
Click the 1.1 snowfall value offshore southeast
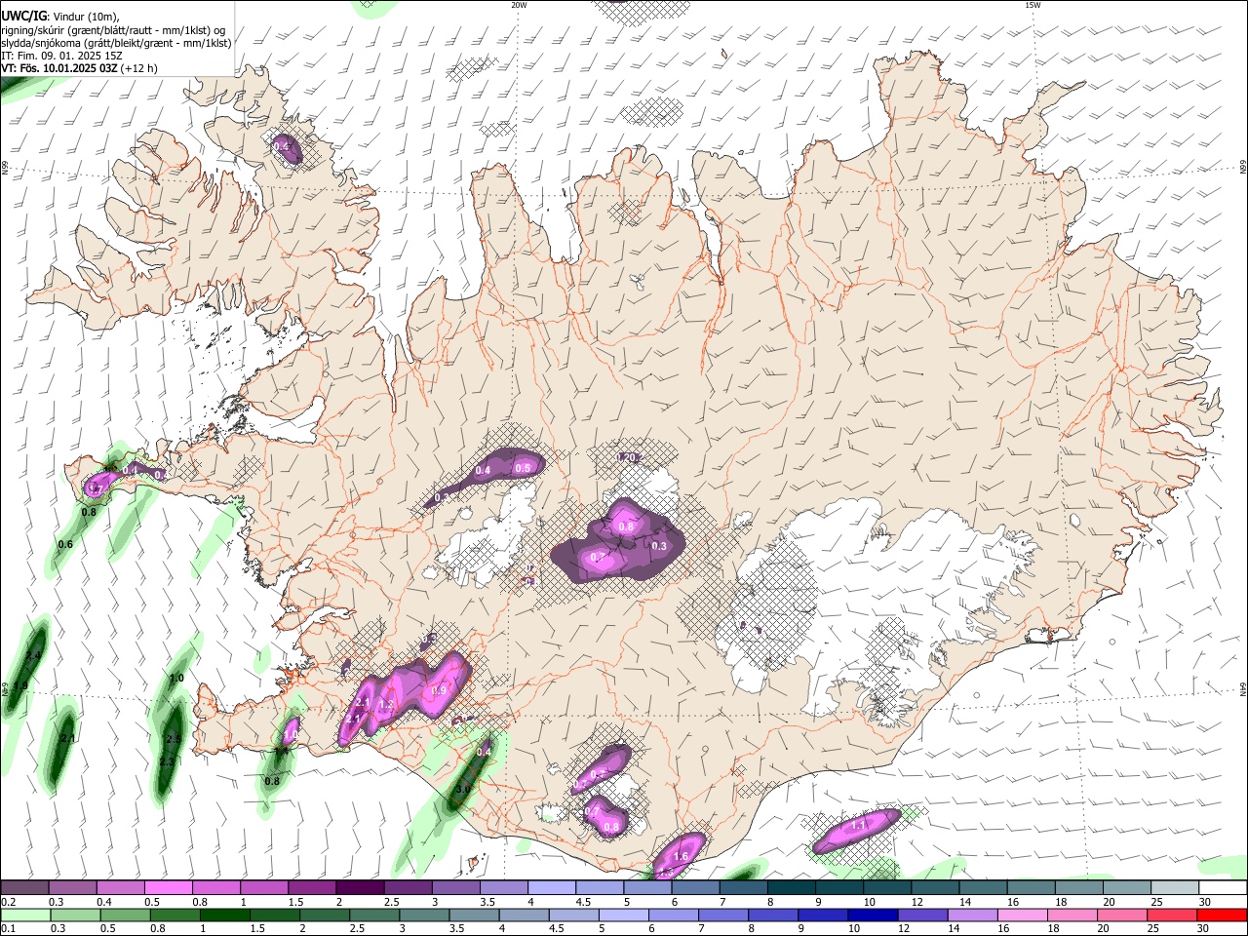(858, 825)
